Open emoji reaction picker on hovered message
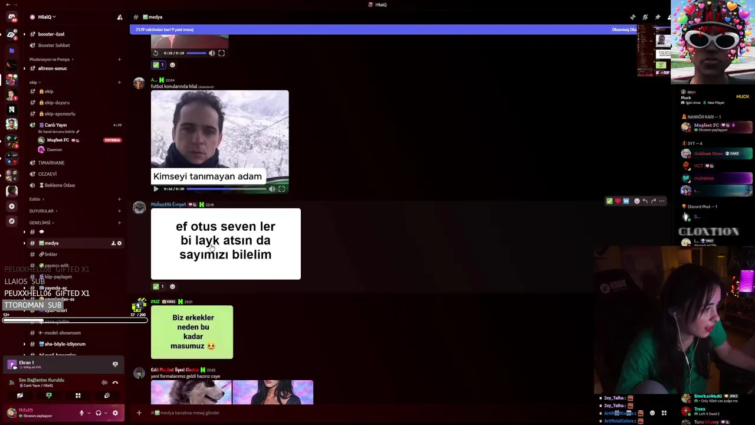Image resolution: width=755 pixels, height=425 pixels. [636, 201]
